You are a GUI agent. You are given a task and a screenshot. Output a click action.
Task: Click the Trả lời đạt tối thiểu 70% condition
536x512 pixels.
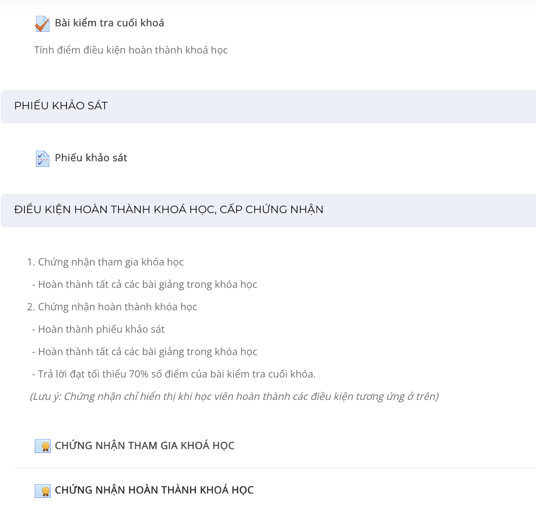point(174,374)
